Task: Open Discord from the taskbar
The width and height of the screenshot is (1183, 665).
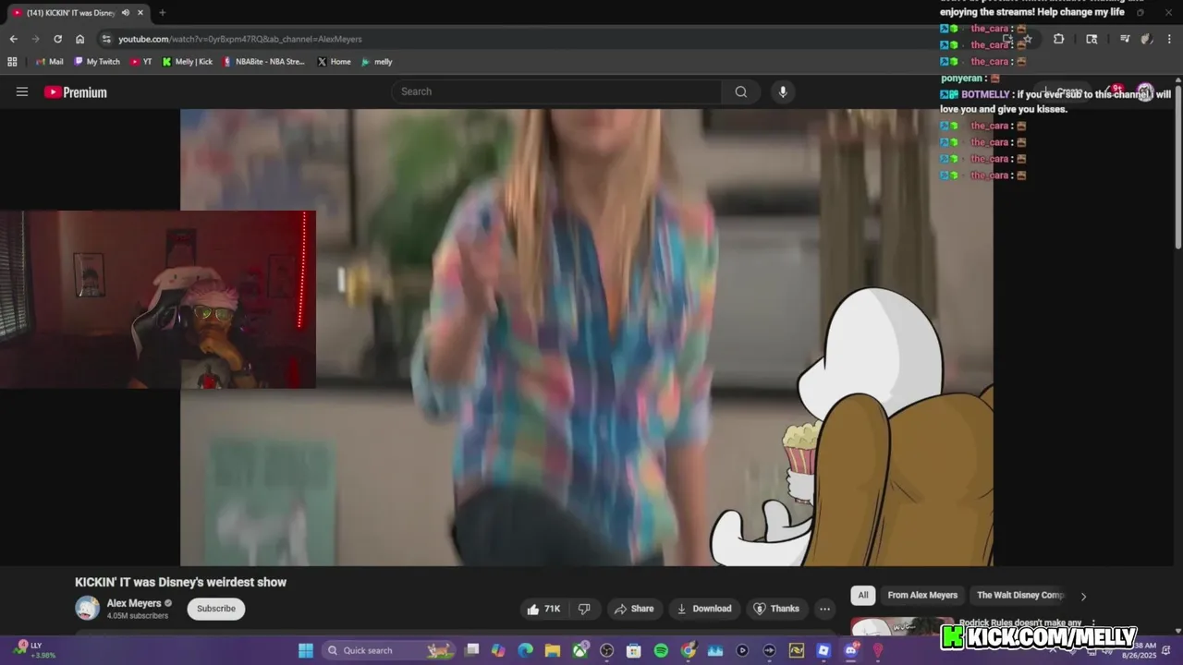Action: 850,650
